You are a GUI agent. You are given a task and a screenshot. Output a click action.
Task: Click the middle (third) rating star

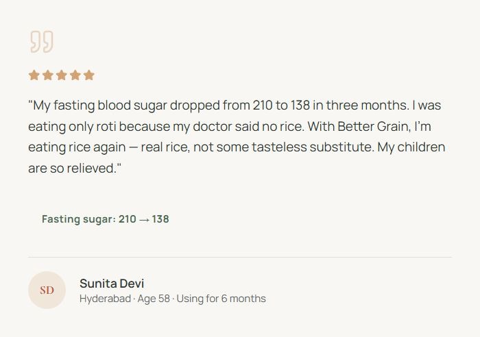(62, 75)
